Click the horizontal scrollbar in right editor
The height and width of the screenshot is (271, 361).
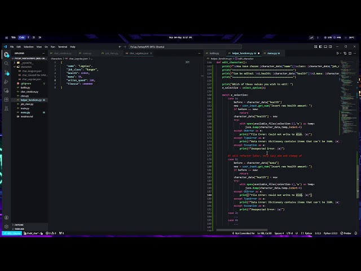(x=242, y=230)
